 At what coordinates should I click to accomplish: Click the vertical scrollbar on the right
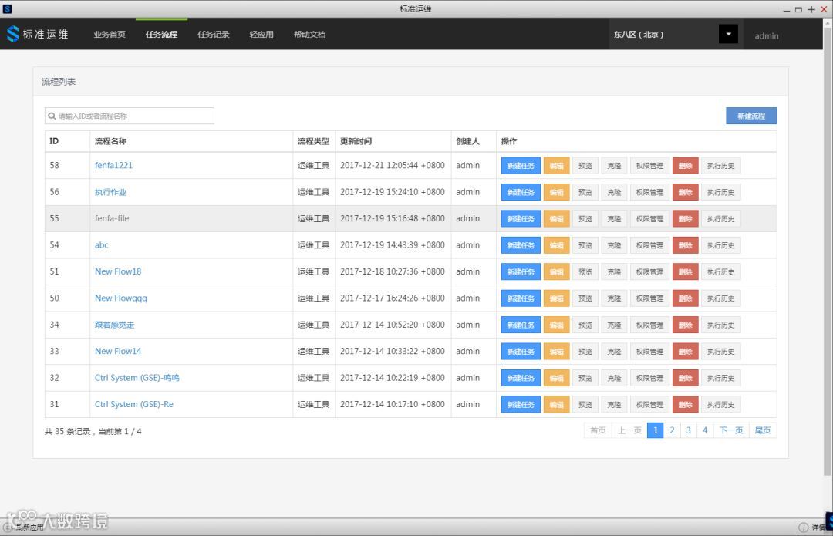point(828,250)
